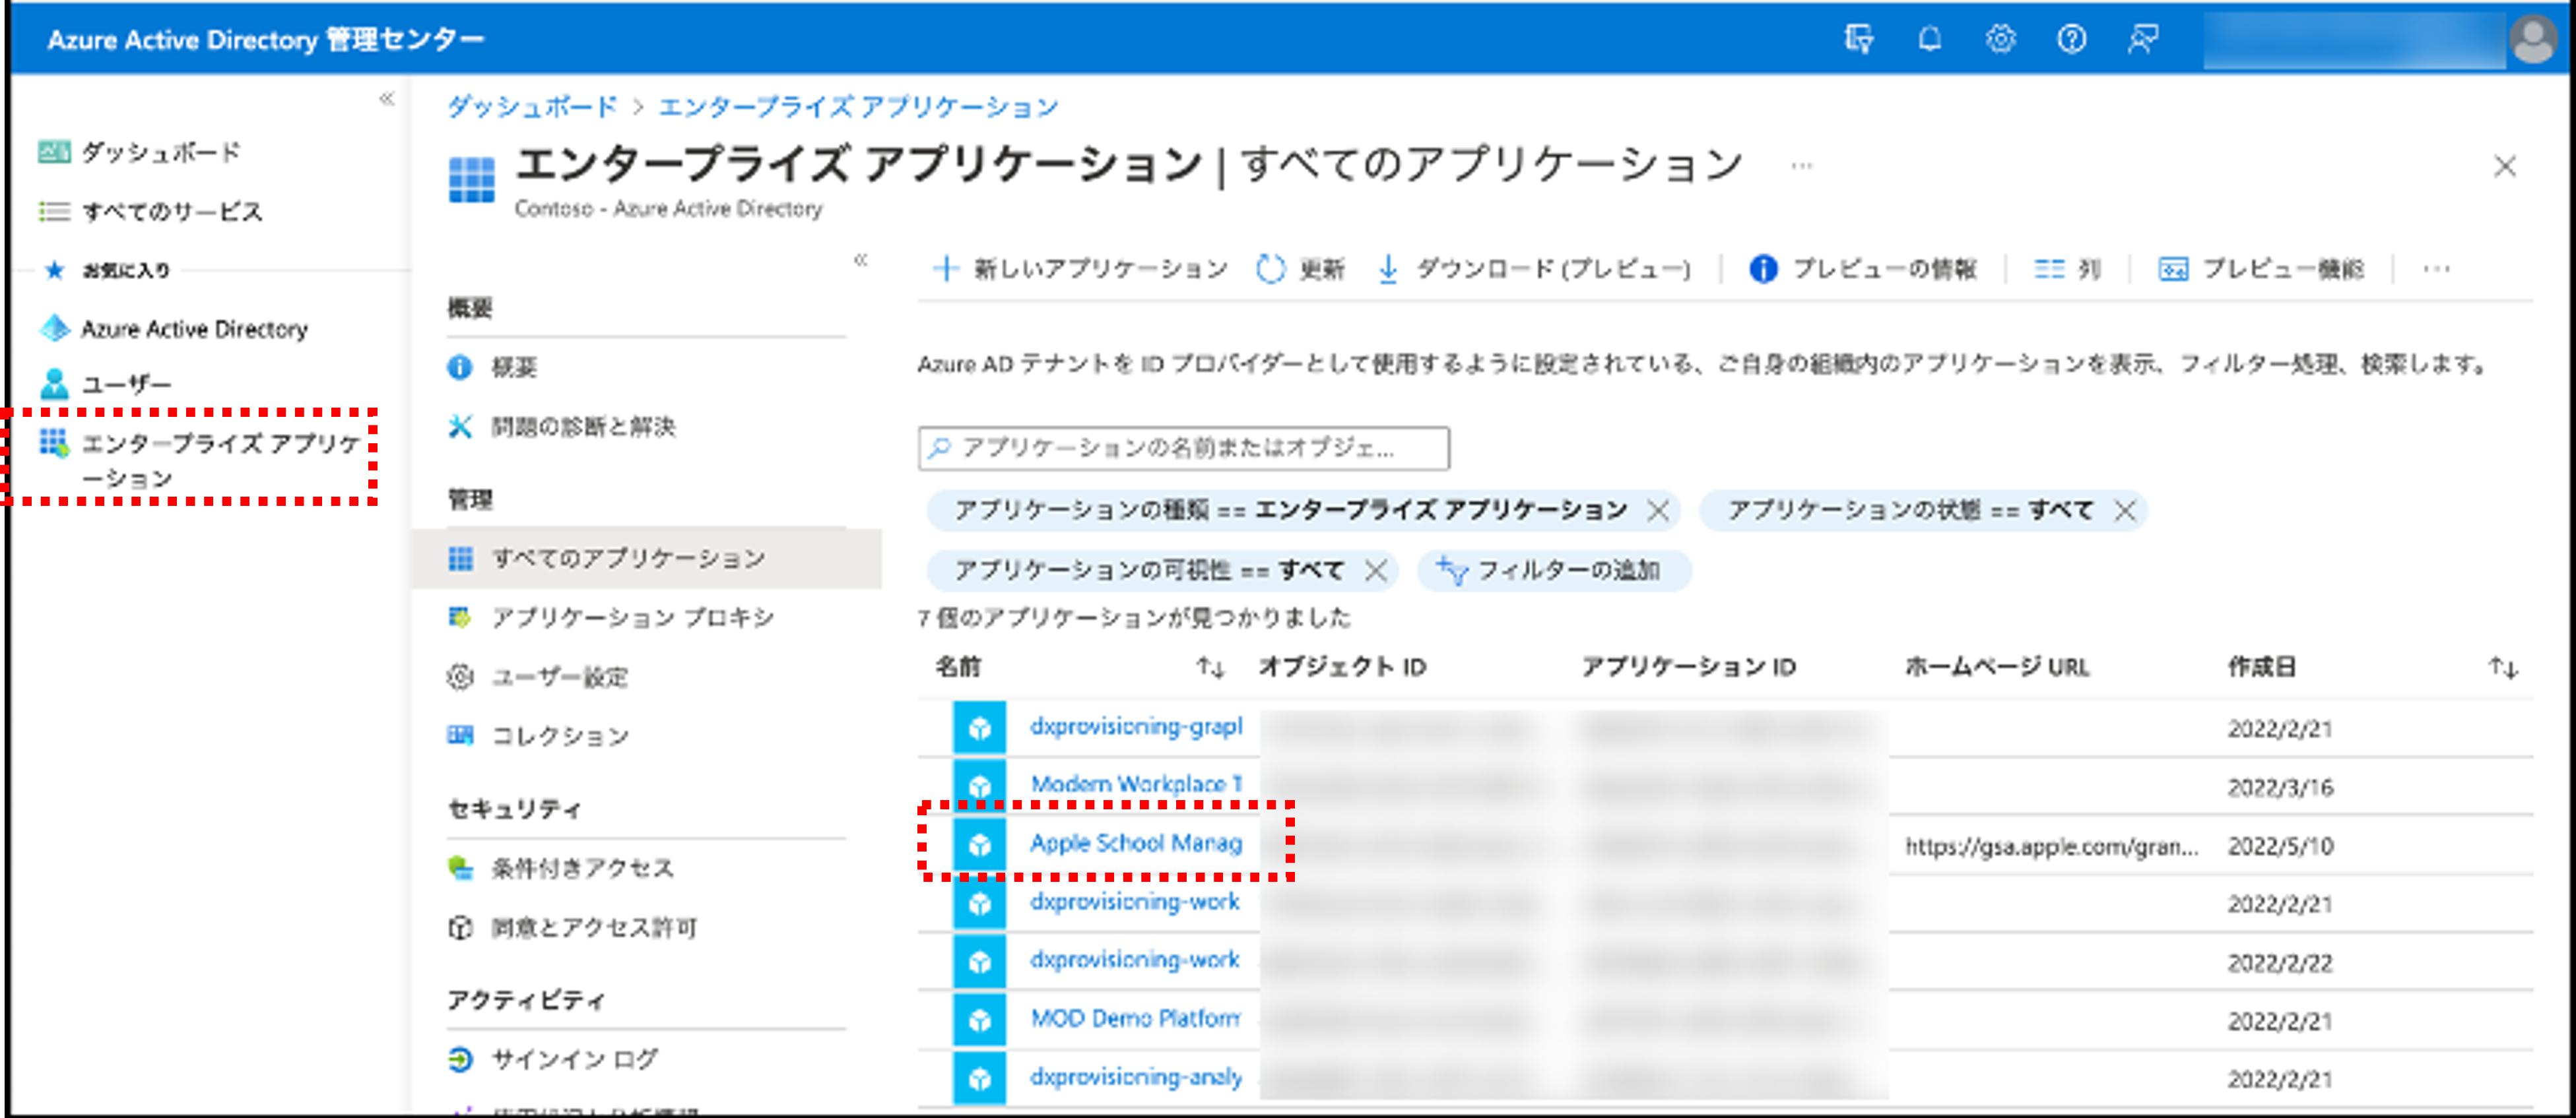Collapse the resource menu panel
Image resolution: width=2576 pixels, height=1118 pixels.
[861, 260]
